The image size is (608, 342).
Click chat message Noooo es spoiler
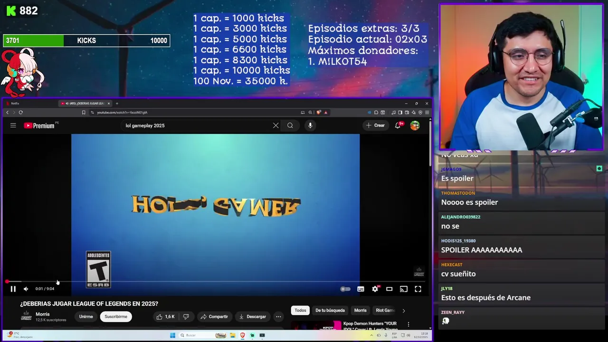click(x=470, y=202)
